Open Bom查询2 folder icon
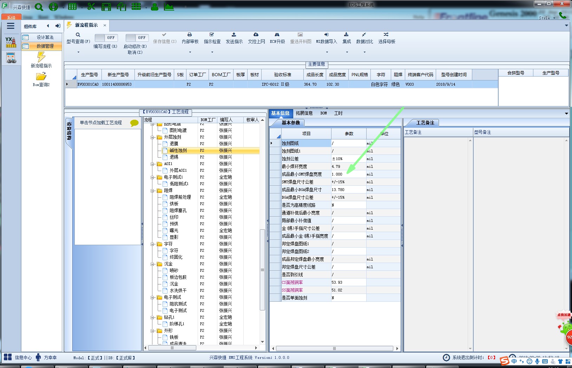The image size is (572, 368). pos(41,76)
